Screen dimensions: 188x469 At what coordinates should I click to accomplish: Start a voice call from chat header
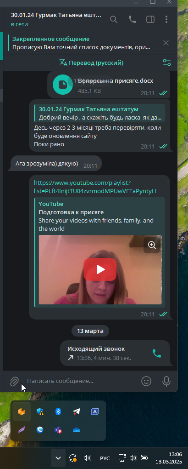click(x=132, y=19)
